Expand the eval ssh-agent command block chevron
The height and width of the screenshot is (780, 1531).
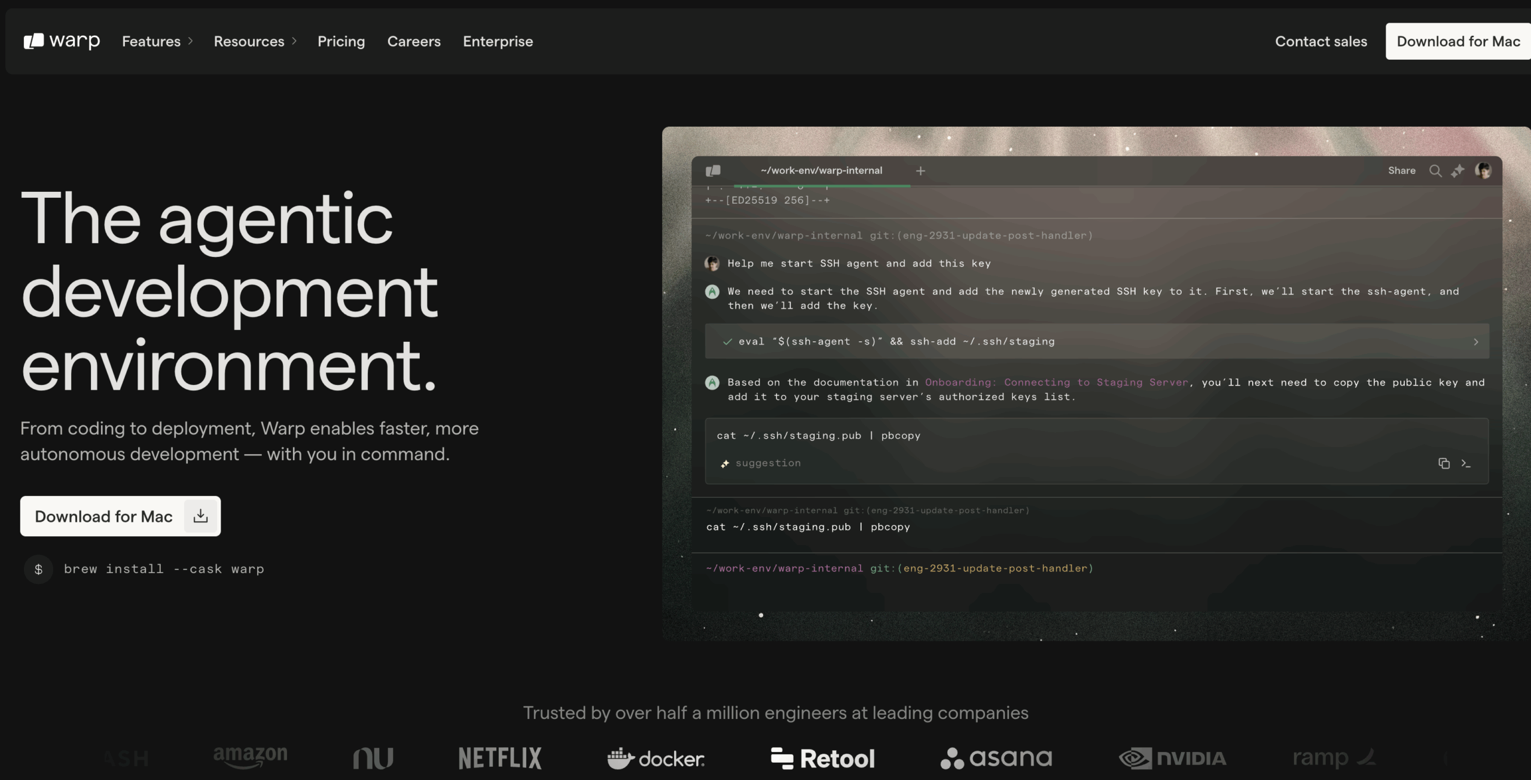pyautogui.click(x=1475, y=342)
